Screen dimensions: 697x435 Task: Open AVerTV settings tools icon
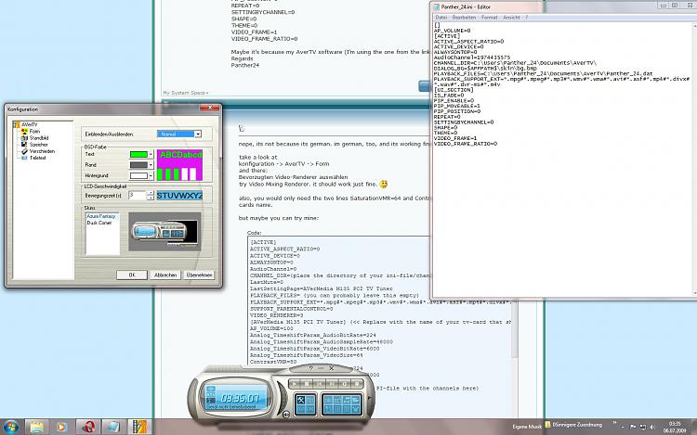coord(301,400)
